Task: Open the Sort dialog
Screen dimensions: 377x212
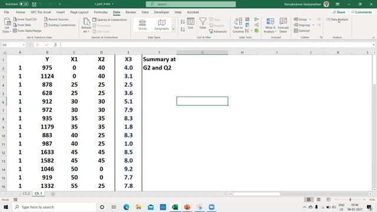Action: coord(191,24)
